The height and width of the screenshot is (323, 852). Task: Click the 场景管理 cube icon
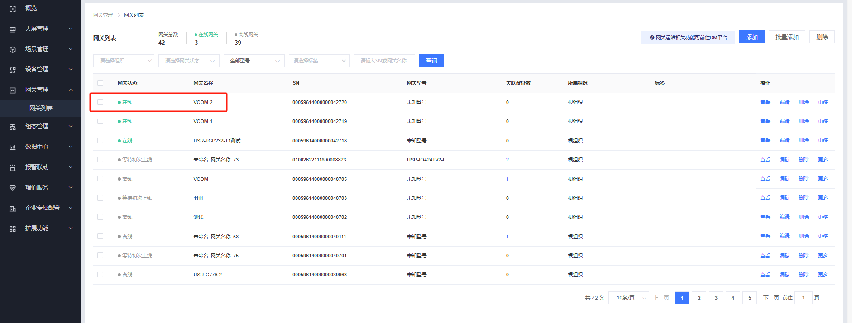tap(13, 49)
